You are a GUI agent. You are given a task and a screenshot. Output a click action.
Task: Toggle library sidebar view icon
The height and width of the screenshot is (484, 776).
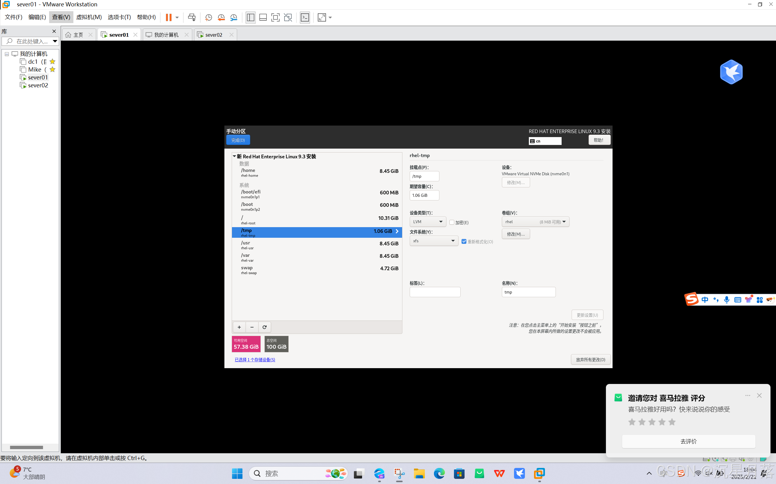[x=250, y=17]
